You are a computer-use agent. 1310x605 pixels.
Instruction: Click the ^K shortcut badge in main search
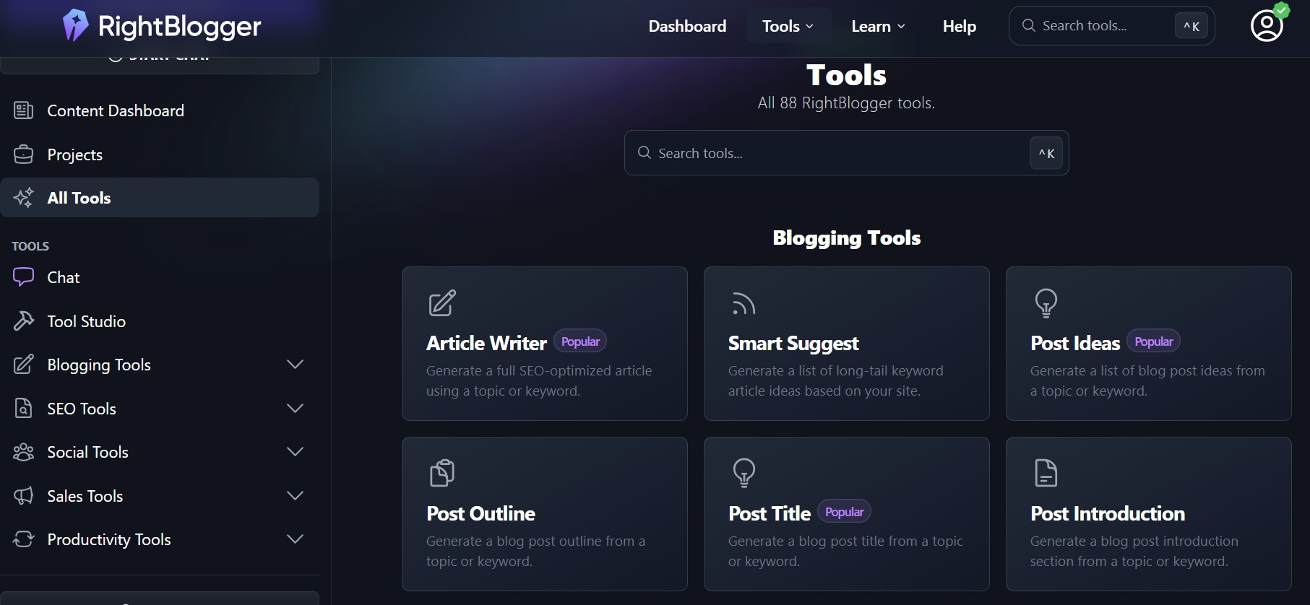point(1046,153)
